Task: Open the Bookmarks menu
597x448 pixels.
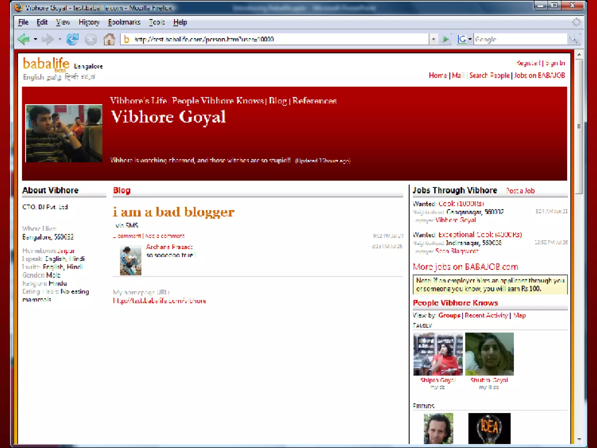Action: click(x=124, y=22)
